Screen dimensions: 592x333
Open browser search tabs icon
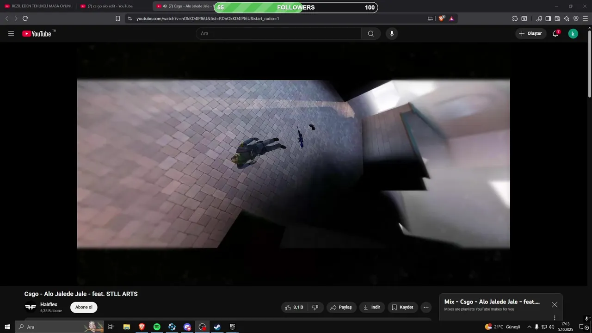click(524, 18)
